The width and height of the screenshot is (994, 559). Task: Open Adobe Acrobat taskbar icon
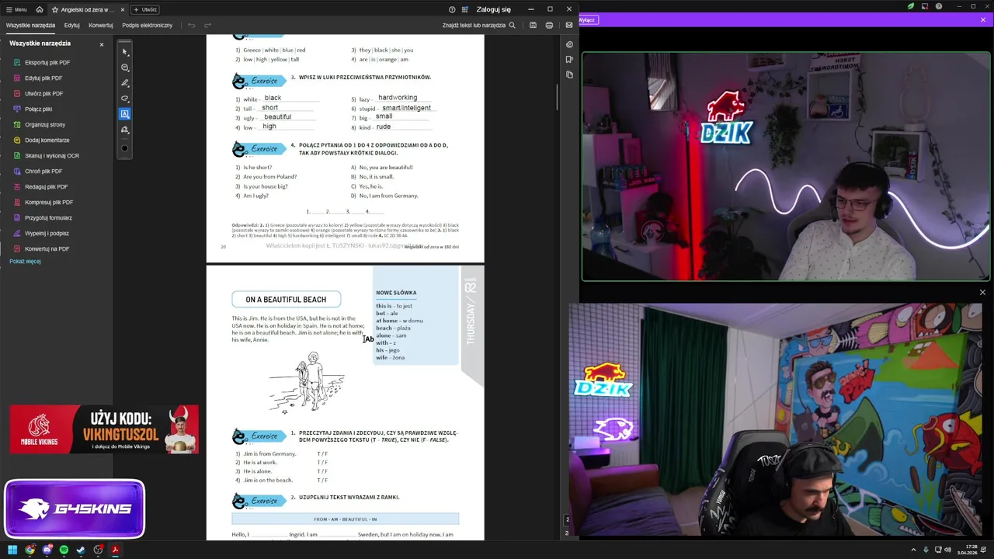coord(115,550)
